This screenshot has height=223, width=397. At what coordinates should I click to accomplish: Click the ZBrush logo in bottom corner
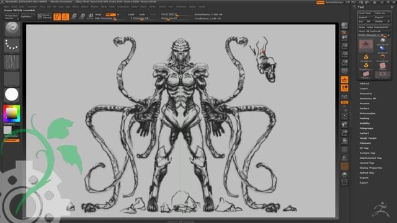381,209
